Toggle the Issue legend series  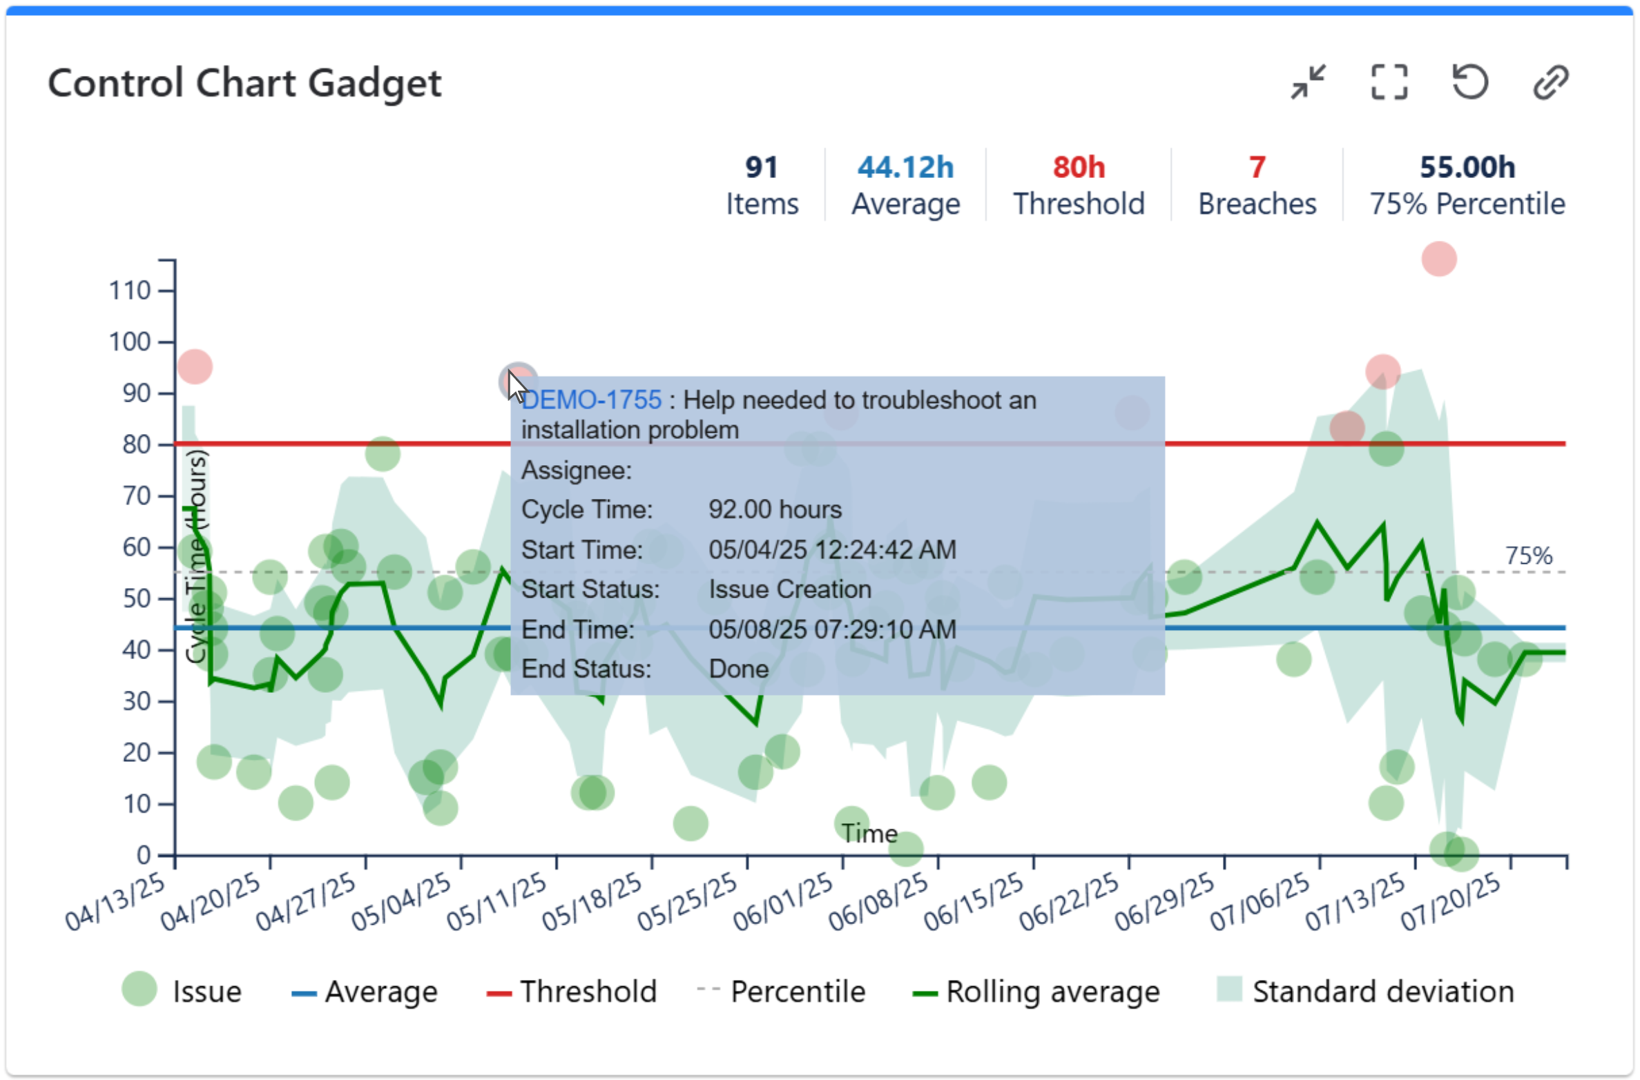206,991
